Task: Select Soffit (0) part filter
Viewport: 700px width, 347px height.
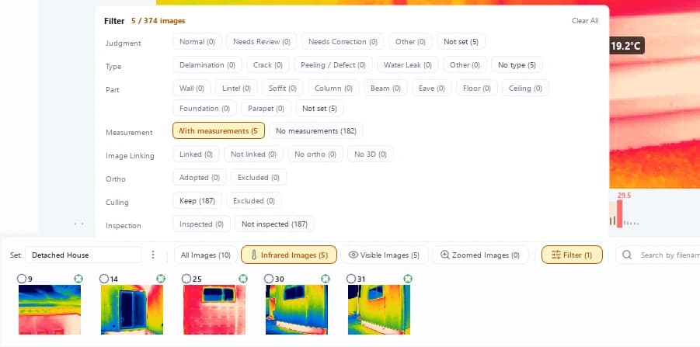Action: click(283, 88)
